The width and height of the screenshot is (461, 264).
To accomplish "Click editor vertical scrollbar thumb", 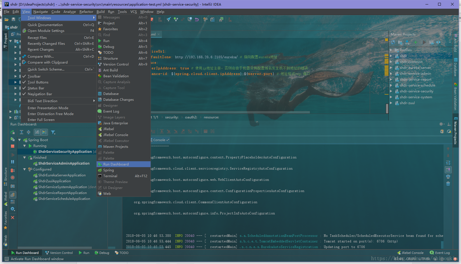I will (x=387, y=109).
